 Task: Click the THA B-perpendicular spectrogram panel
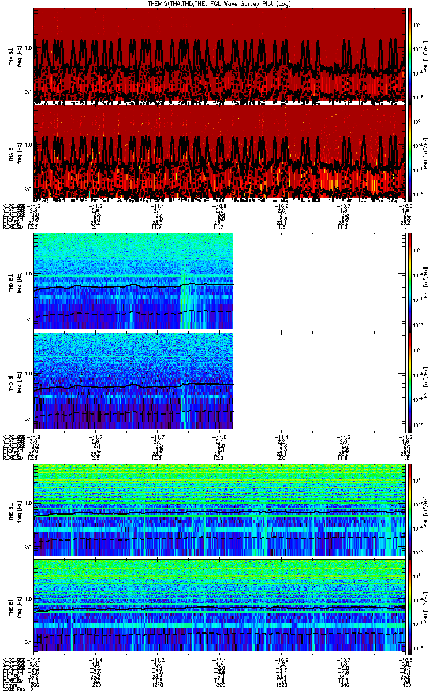(x=219, y=55)
